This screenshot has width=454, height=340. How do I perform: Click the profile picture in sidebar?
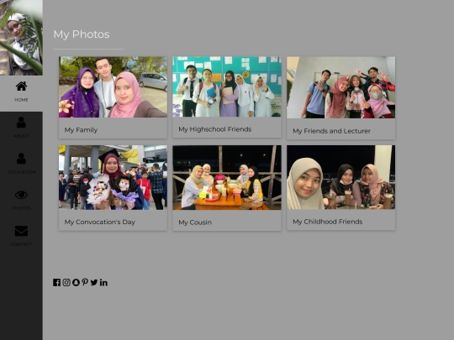coord(21,38)
